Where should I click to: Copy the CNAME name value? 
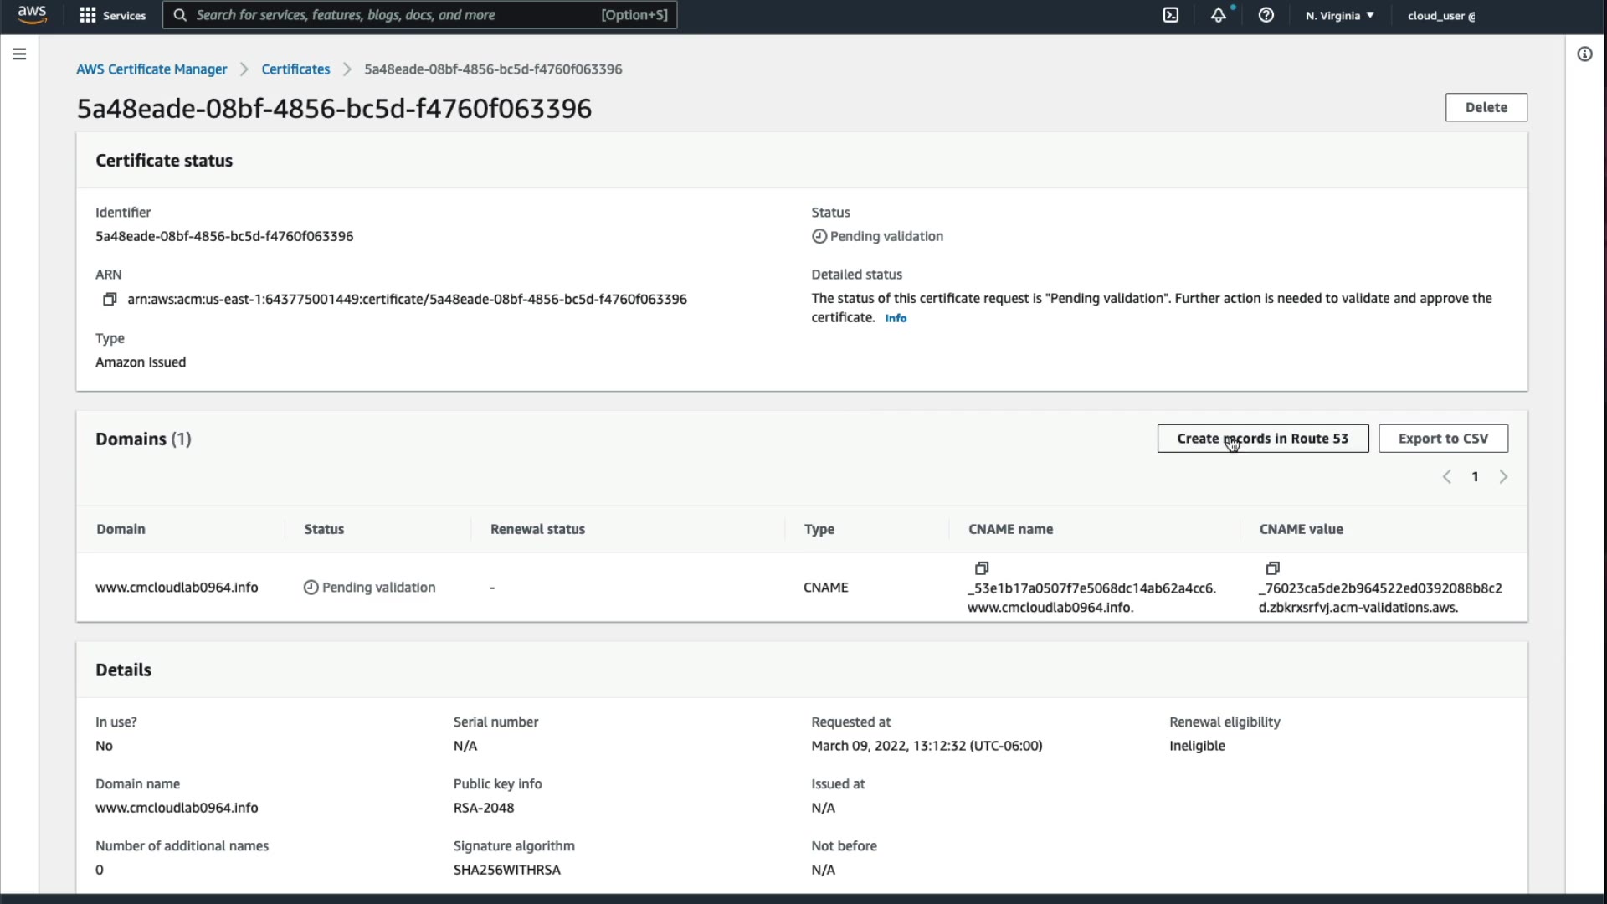pos(982,568)
